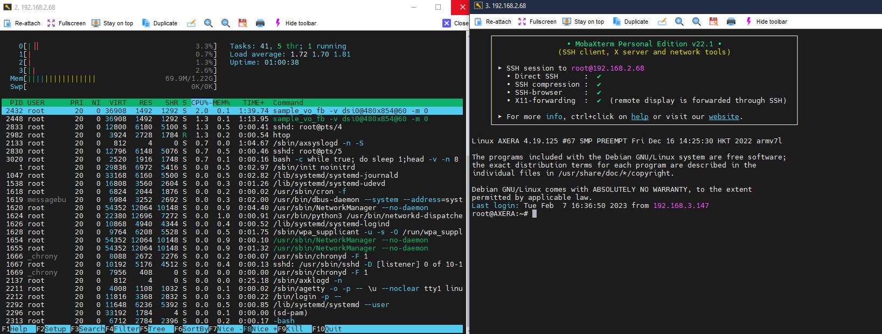882x334 pixels.
Task: Sort htop by the RES column header
Action: point(145,102)
